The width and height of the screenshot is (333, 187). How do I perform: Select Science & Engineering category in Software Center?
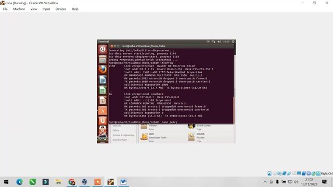point(123,135)
